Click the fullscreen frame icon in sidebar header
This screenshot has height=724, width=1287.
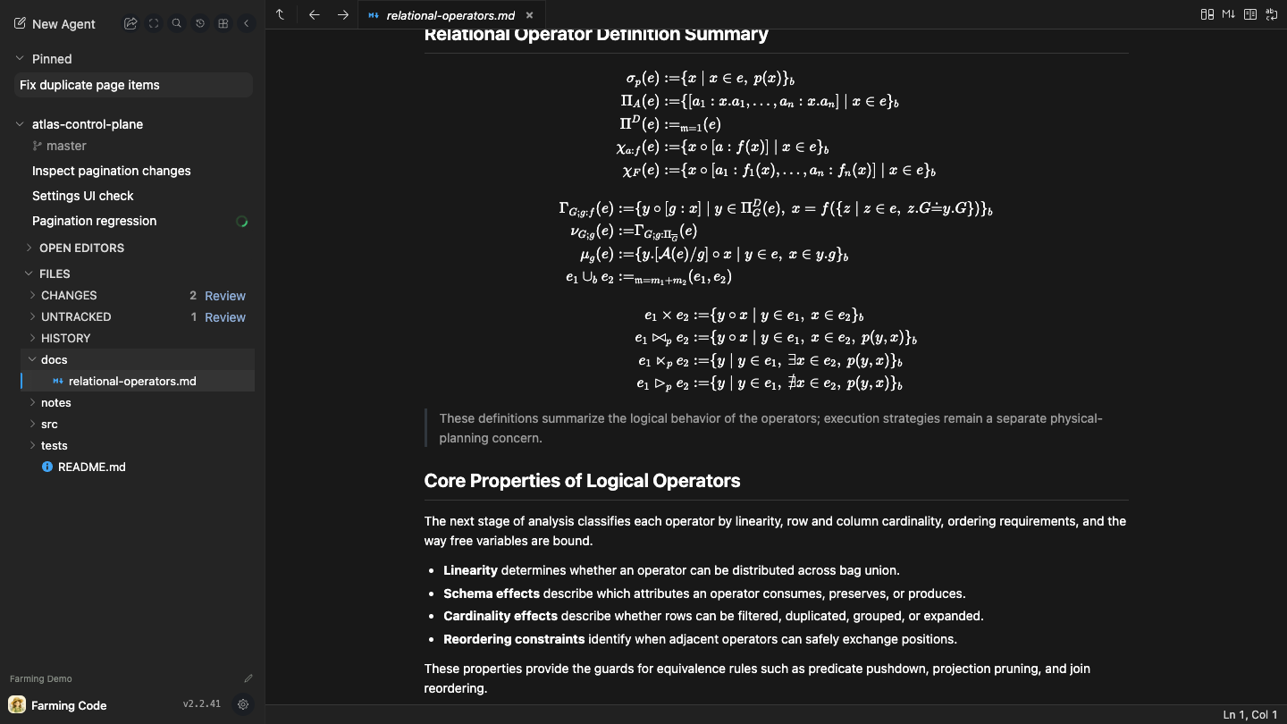pos(154,24)
